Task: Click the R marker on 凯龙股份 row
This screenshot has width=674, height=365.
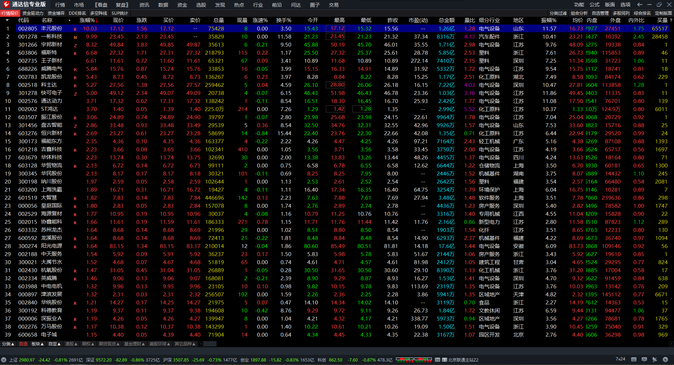Action: tap(75, 78)
